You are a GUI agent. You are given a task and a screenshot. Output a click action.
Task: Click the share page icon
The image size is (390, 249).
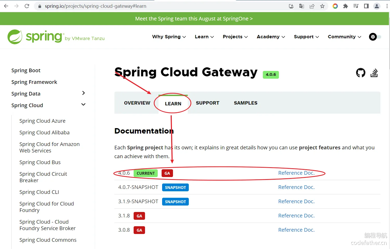coord(312,6)
